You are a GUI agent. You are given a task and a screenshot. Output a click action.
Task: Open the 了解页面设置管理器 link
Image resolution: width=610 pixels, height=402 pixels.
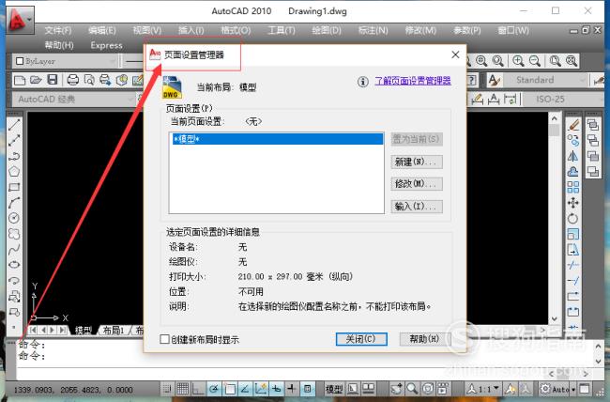click(x=413, y=81)
